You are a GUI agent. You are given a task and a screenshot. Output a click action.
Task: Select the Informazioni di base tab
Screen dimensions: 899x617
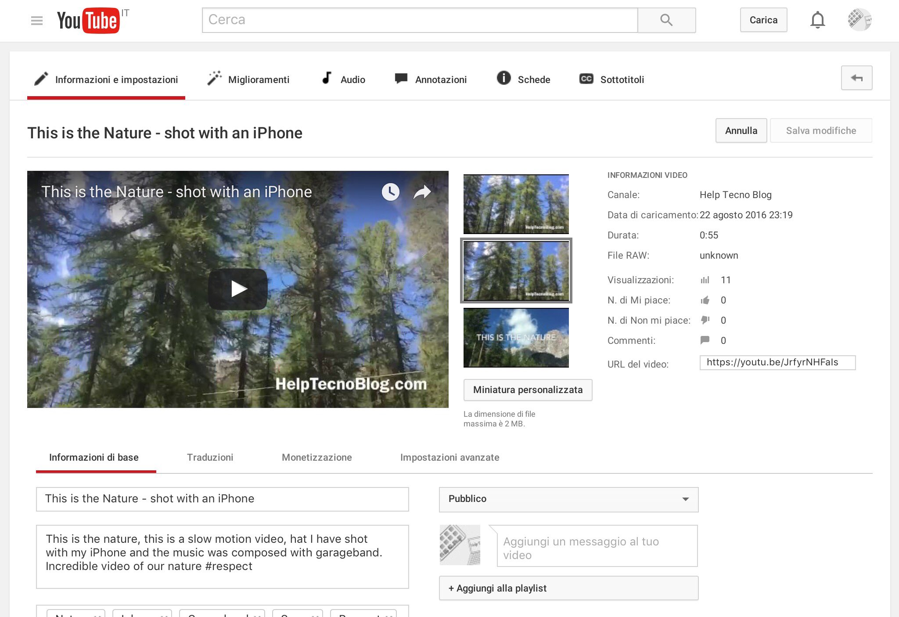coord(94,458)
